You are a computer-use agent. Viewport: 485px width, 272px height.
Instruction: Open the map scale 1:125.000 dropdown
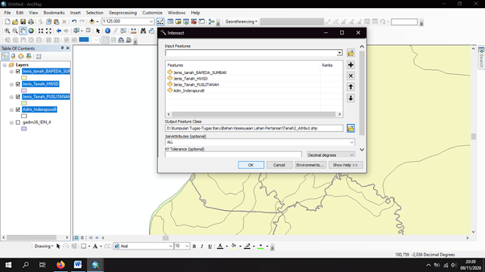pyautogui.click(x=151, y=21)
